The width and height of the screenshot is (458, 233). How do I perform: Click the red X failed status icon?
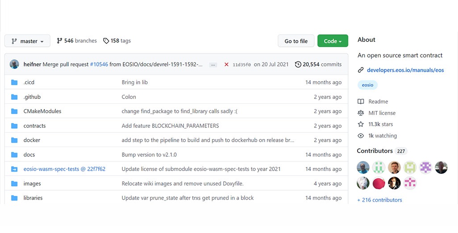[x=226, y=65]
